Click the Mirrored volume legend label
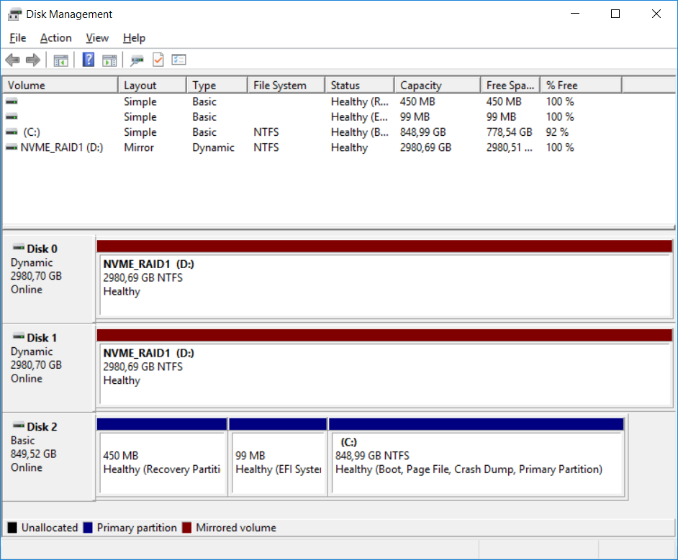The width and height of the screenshot is (678, 560). (x=236, y=528)
